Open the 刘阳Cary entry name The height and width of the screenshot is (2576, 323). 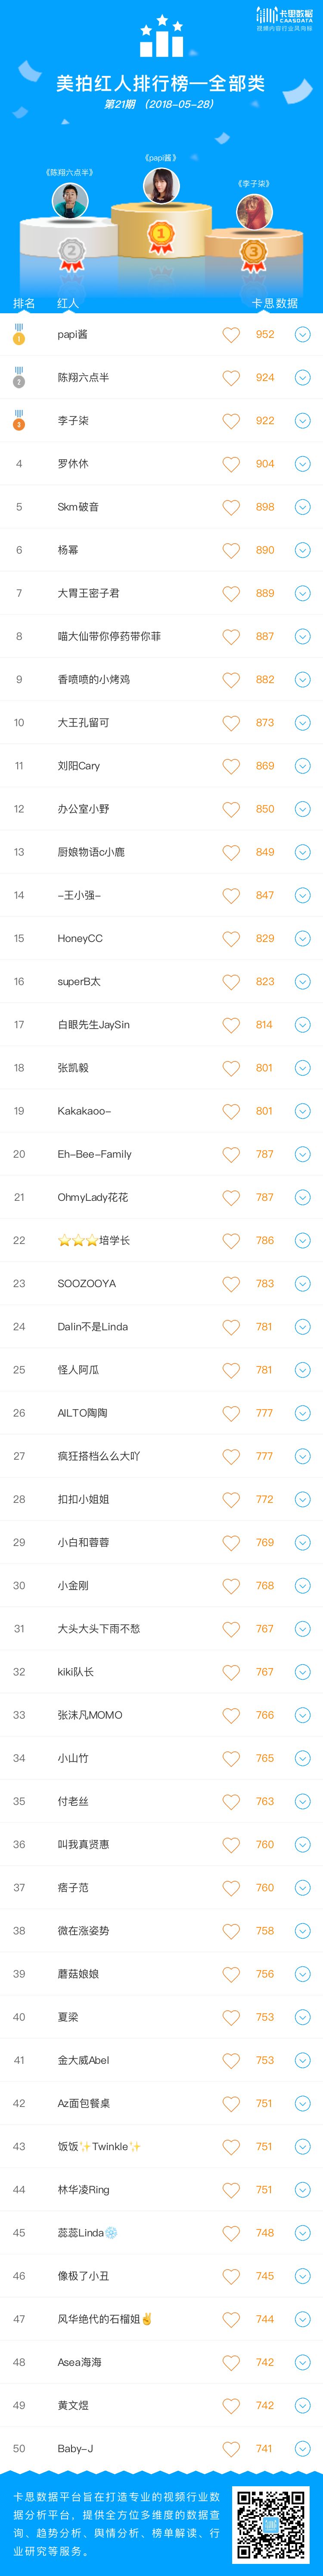click(x=79, y=766)
